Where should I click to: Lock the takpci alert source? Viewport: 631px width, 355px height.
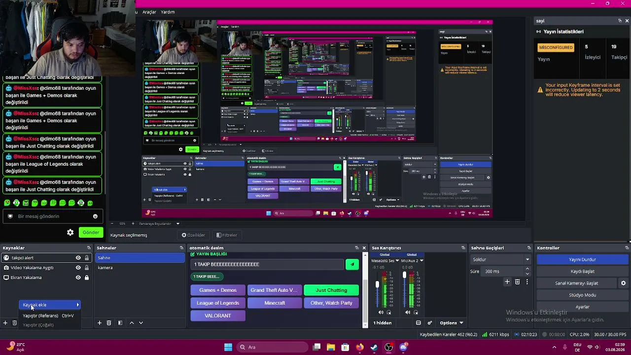point(87,258)
